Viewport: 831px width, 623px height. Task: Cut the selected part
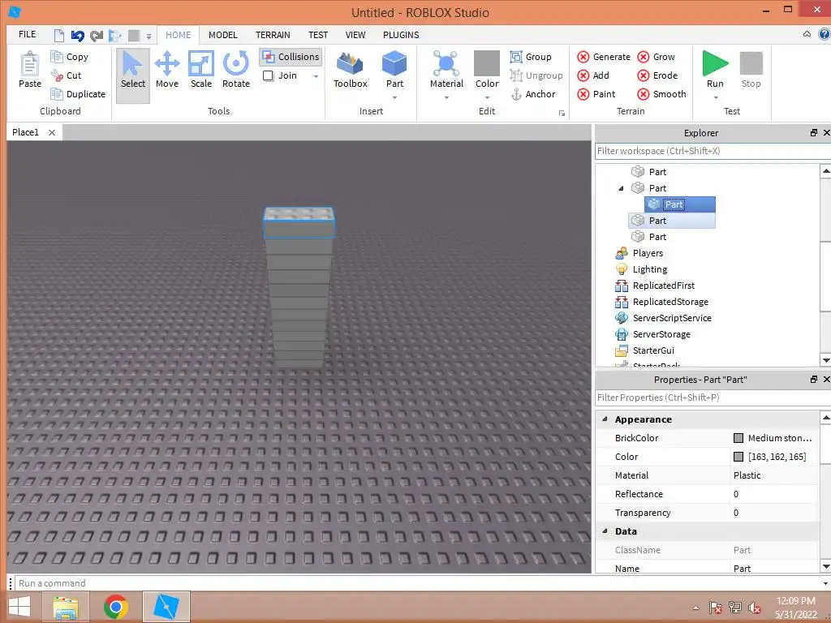tap(67, 75)
